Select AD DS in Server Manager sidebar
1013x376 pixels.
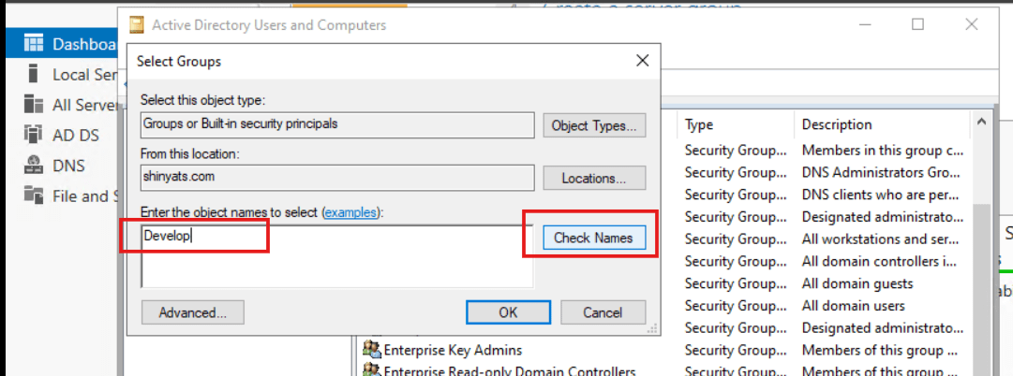coord(61,135)
